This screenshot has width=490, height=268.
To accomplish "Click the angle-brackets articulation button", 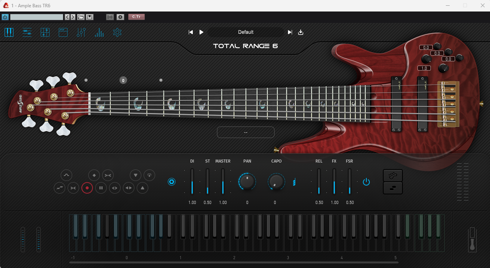I will pos(115,188).
